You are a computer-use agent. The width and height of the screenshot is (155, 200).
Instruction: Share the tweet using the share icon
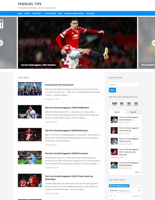(x=115, y=196)
